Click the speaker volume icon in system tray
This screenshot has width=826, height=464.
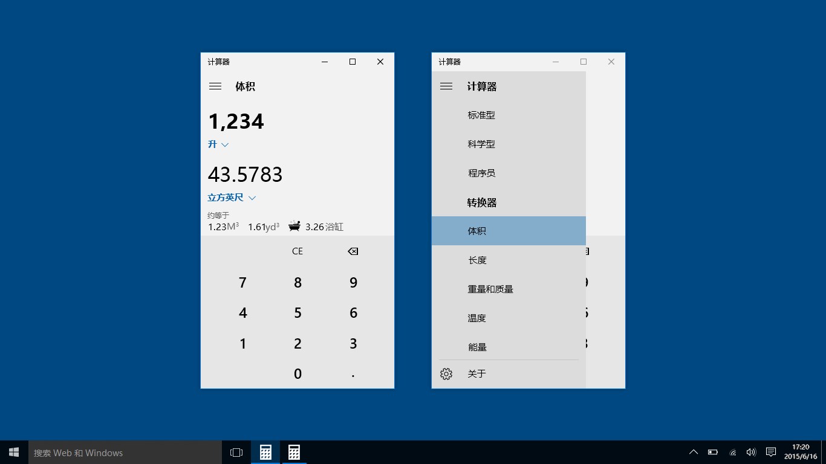point(751,451)
